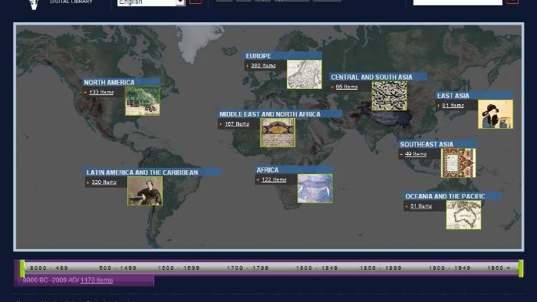Follow the North America 133 Items link
537x302 pixels.
pyautogui.click(x=101, y=92)
